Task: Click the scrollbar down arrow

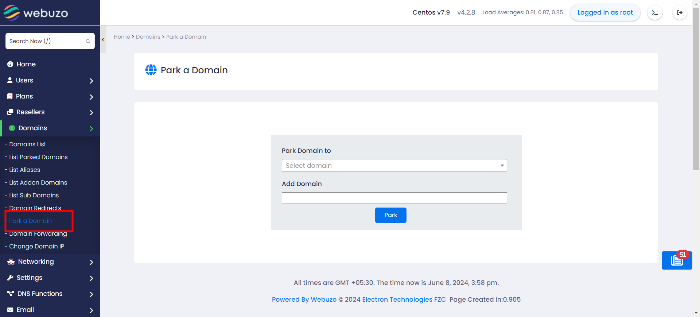Action: click(x=696, y=313)
